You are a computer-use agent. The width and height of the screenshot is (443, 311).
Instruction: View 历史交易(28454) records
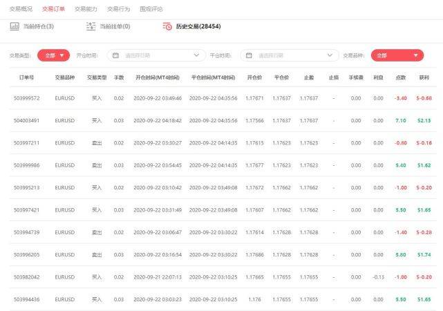(197, 26)
